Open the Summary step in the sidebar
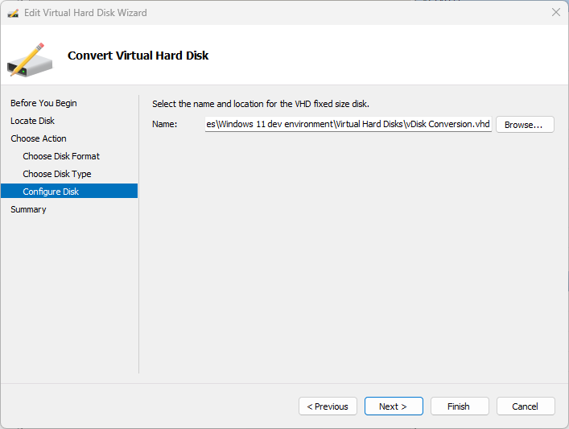The height and width of the screenshot is (429, 569). [x=28, y=209]
